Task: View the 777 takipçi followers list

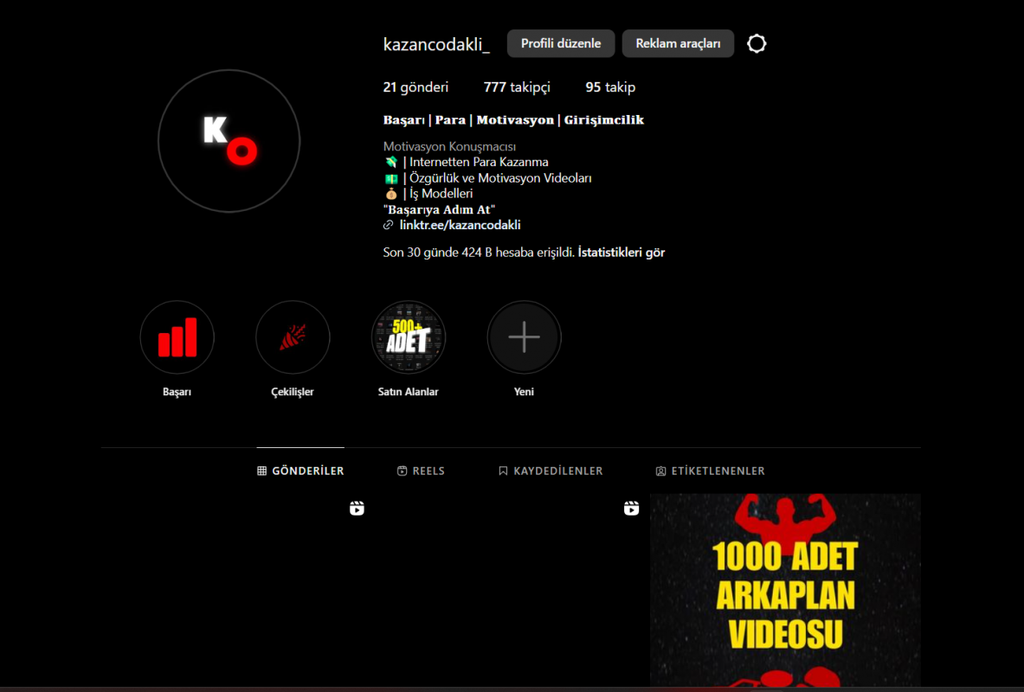Action: tap(517, 87)
